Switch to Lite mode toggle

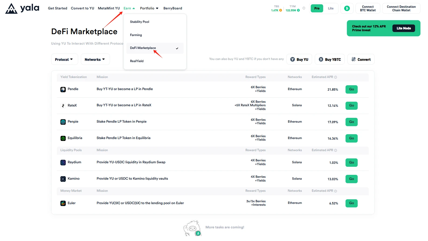pyautogui.click(x=331, y=8)
